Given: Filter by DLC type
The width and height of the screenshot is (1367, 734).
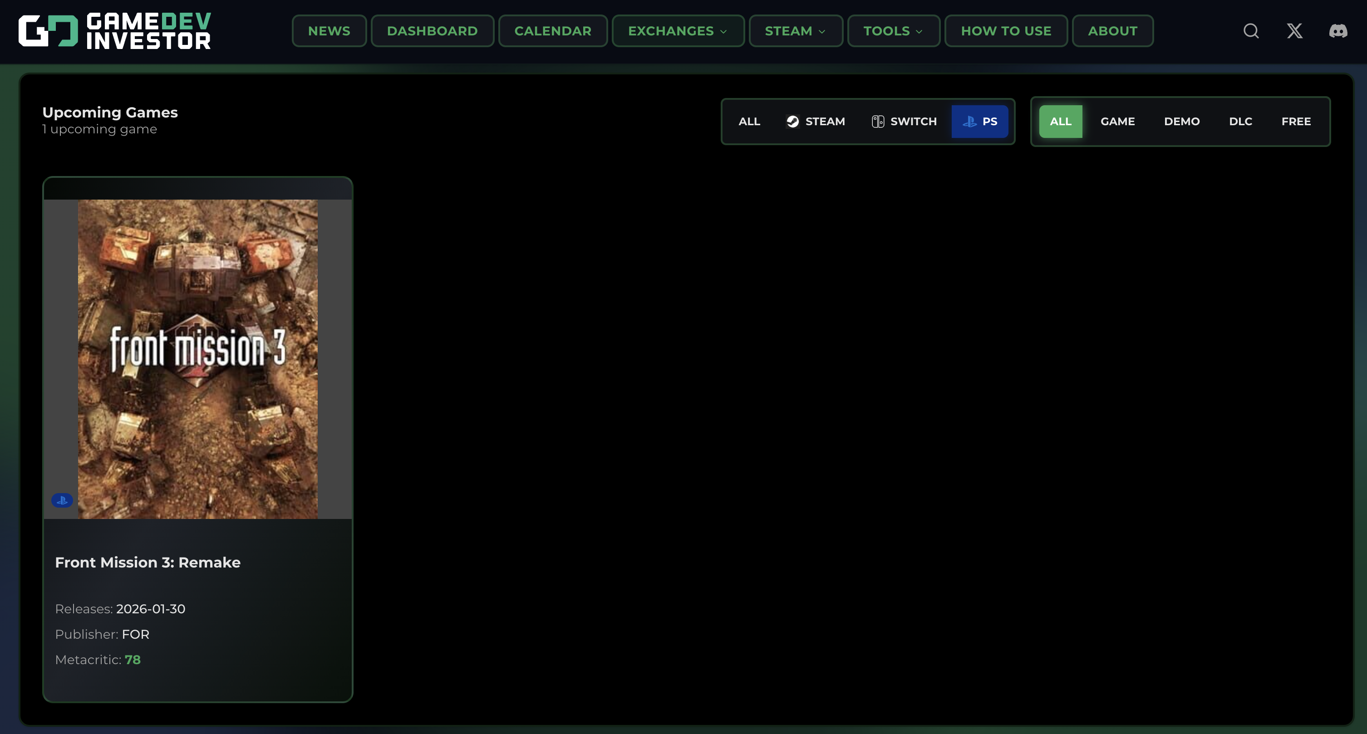Looking at the screenshot, I should (x=1240, y=122).
